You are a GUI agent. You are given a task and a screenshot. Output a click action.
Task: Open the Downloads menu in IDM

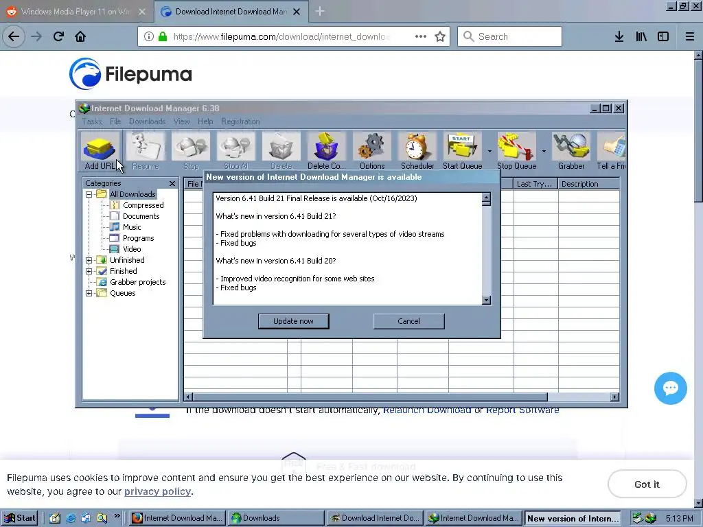pos(147,121)
